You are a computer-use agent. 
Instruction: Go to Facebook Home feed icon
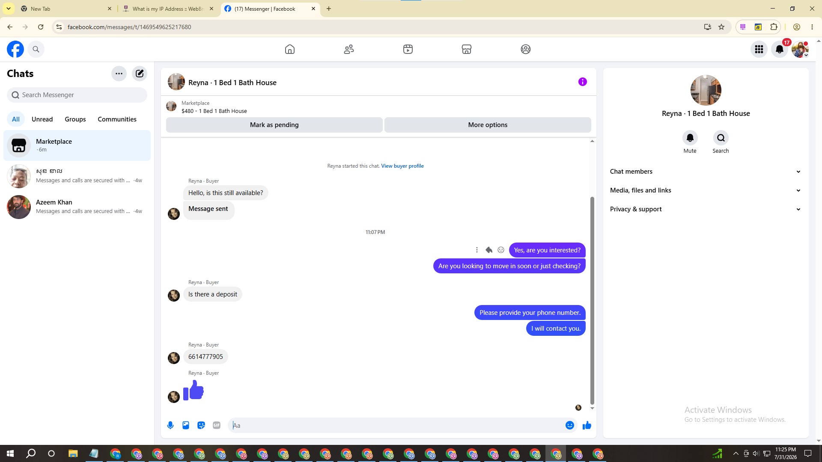coord(290,49)
